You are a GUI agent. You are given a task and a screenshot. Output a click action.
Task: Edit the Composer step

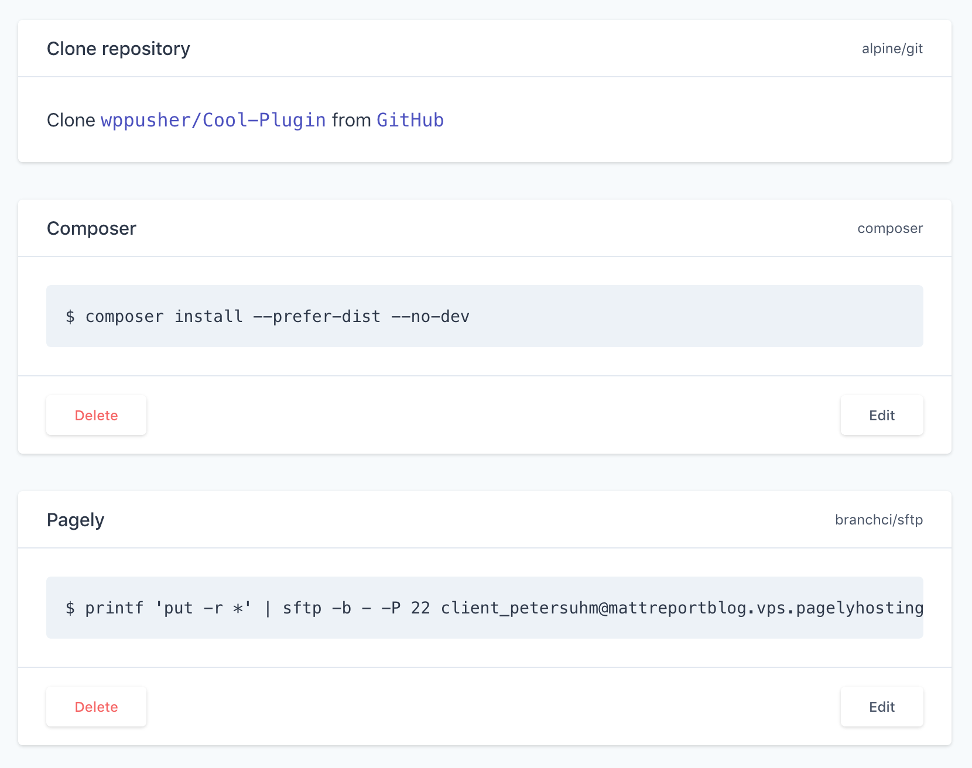click(882, 415)
